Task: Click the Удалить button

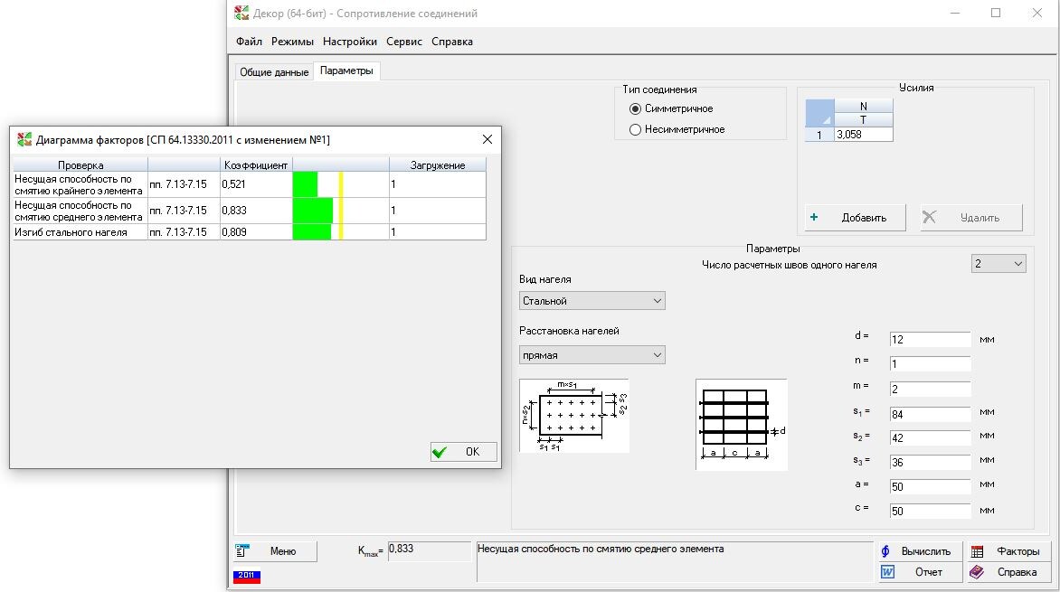Action: click(970, 218)
